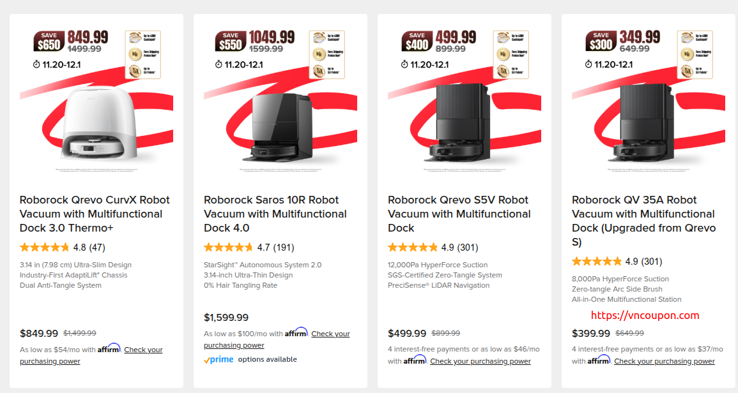The image size is (738, 393).
Task: Check purchasing power for QV 35A
Action: [x=664, y=361]
